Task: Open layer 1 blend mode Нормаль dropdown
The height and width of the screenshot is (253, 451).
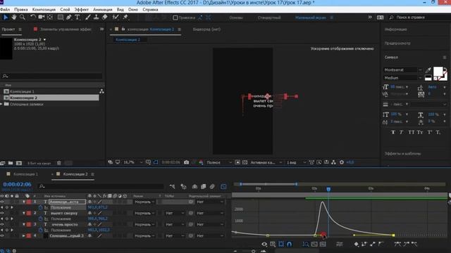Action: pos(144,202)
